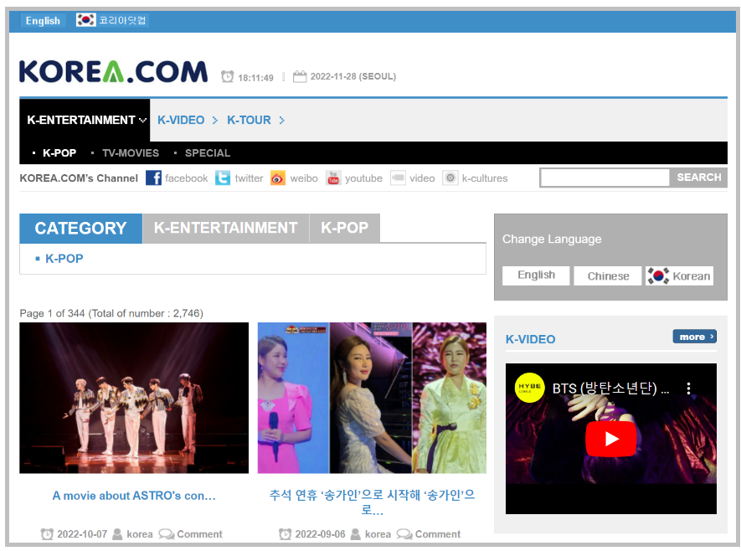The height and width of the screenshot is (551, 741).
Task: Open the k-cultures channel icon
Action: [x=450, y=178]
